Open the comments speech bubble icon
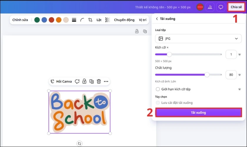This screenshot has width=247, height=147. [x=221, y=7]
